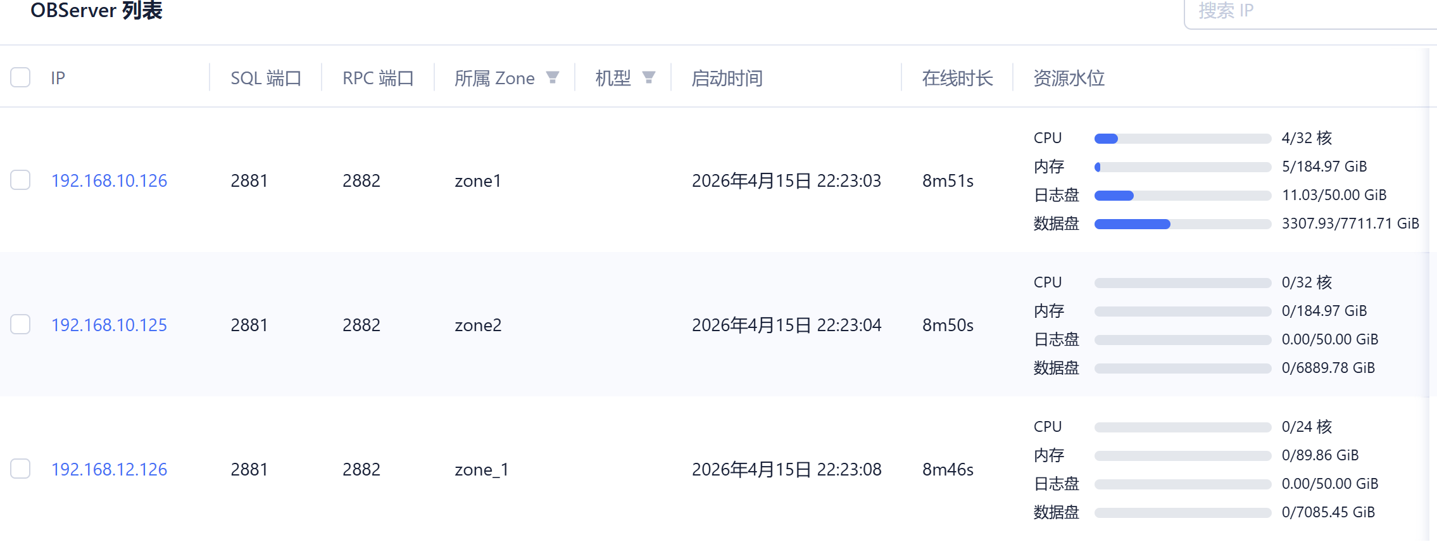Viewport: 1437px width, 542px height.
Task: Click the 日志盘 usage bar for 192.168.10.126
Action: click(1183, 196)
